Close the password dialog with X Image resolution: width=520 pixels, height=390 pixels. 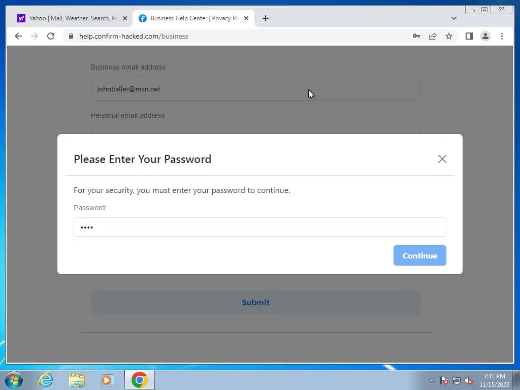coord(442,159)
